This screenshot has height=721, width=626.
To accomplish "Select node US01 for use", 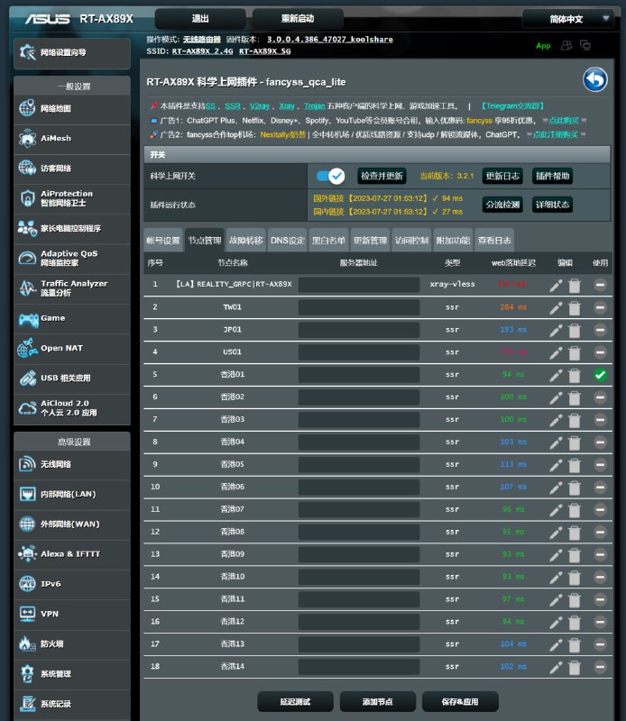I will click(x=600, y=352).
